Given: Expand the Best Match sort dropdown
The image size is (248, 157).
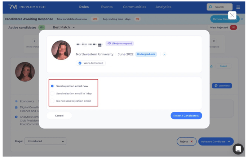Looking at the screenshot, I should tap(64, 27).
